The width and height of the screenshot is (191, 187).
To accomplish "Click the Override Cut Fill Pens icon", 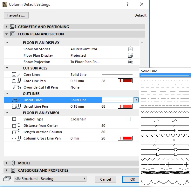I will (x=16, y=87).
